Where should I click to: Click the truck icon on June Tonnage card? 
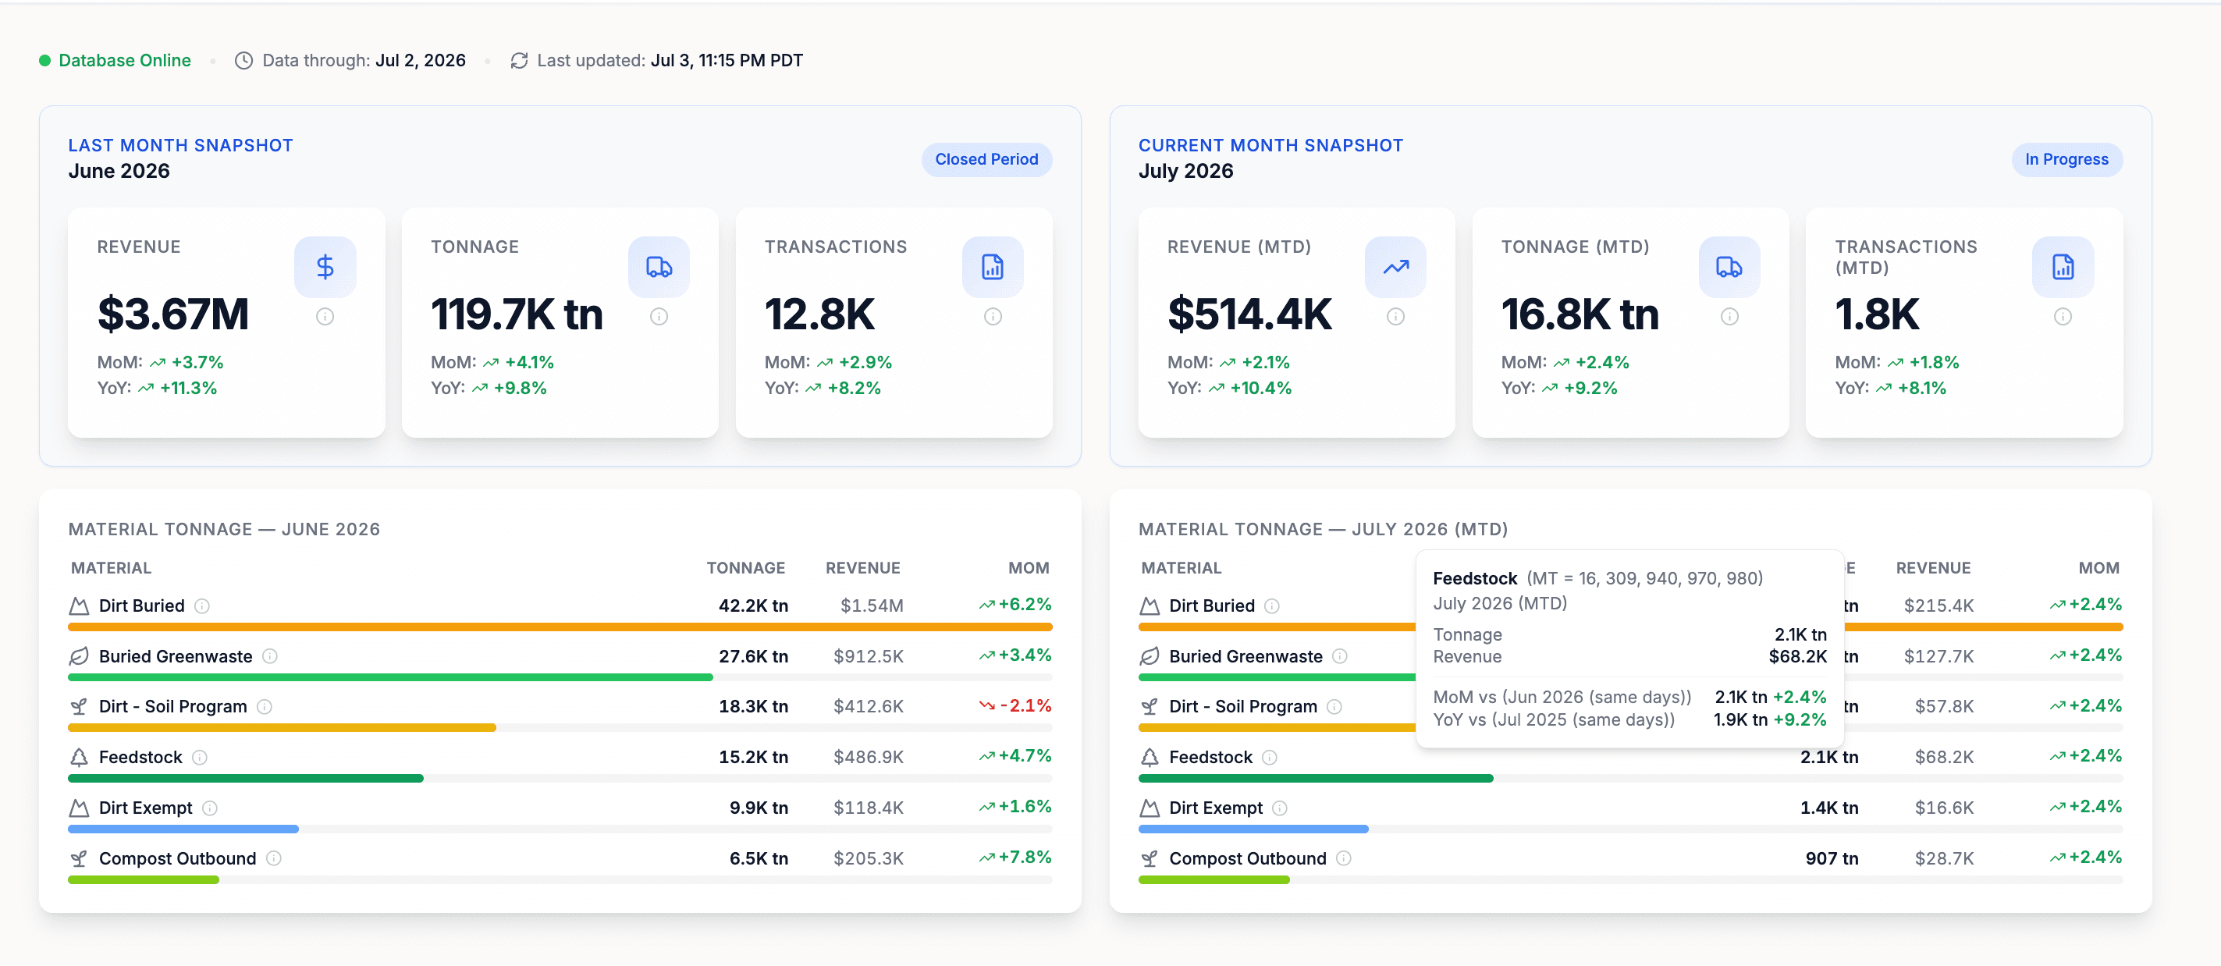pos(659,267)
